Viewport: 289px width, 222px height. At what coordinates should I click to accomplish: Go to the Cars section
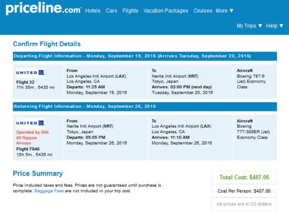coord(111,11)
